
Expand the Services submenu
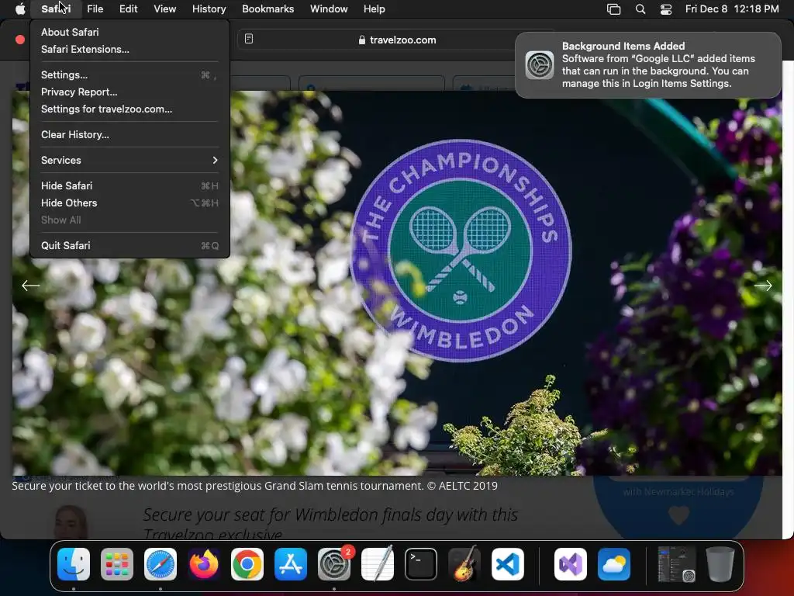[x=129, y=160]
